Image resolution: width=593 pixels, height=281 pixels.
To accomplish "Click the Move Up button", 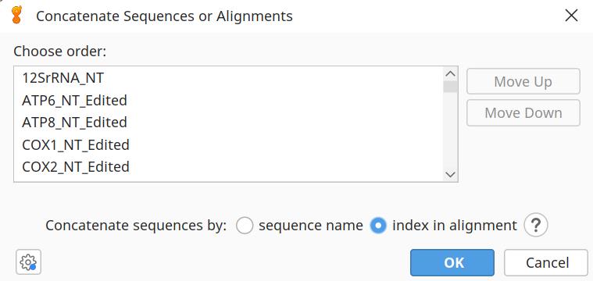I will pos(523,81).
